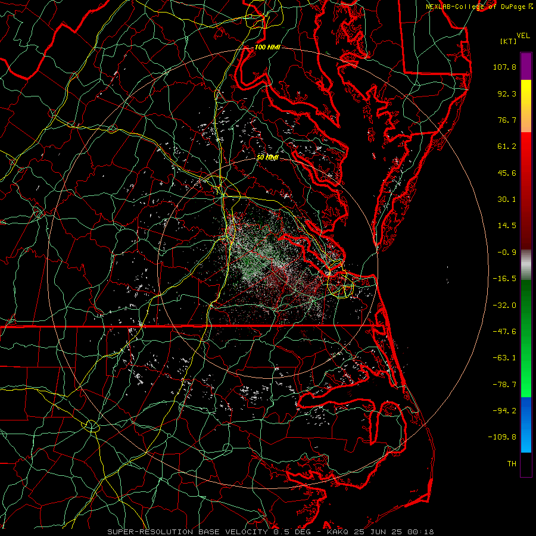
Task: Select the -0.9 scale value
Action: pos(507,253)
